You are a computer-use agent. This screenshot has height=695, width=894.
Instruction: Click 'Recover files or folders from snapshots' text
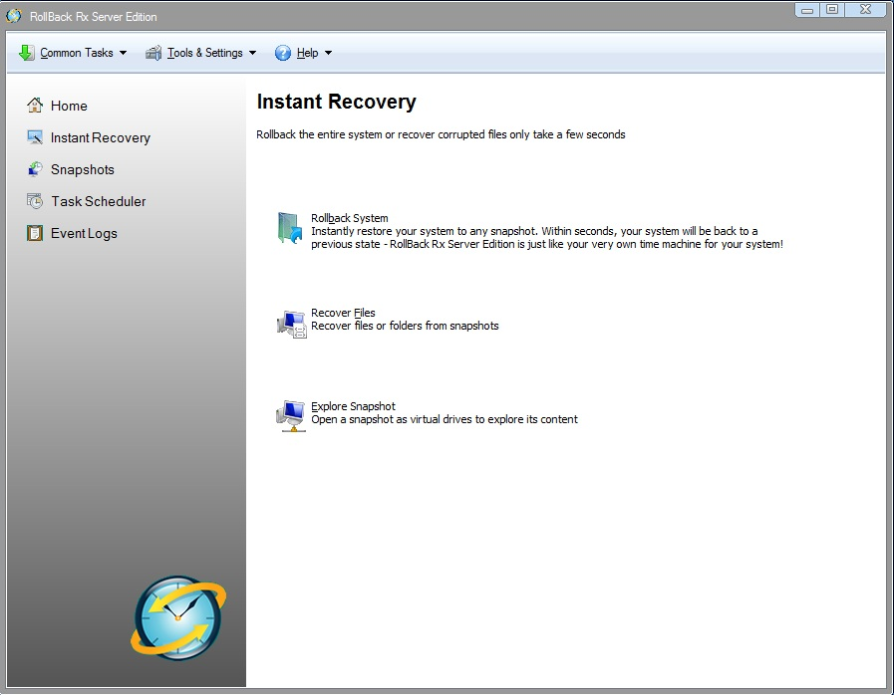[405, 326]
